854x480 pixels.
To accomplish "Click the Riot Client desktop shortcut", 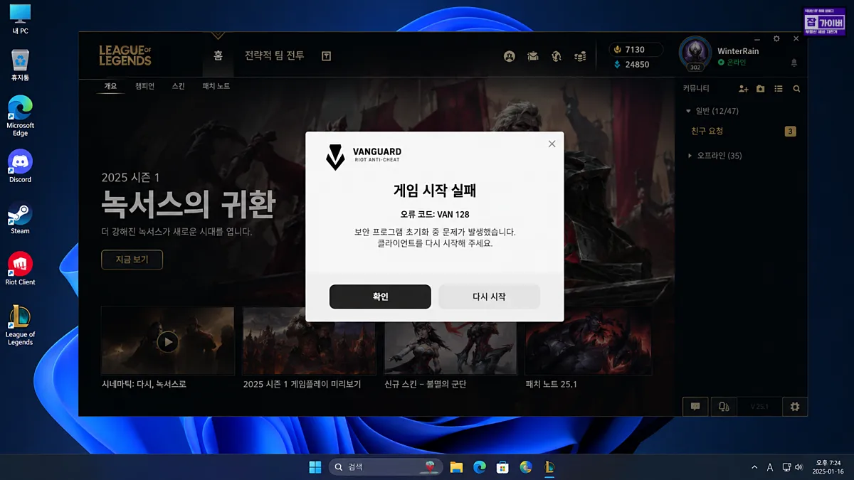I will coord(20,269).
